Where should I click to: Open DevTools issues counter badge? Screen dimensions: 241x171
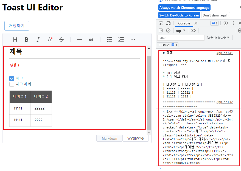point(214,23)
